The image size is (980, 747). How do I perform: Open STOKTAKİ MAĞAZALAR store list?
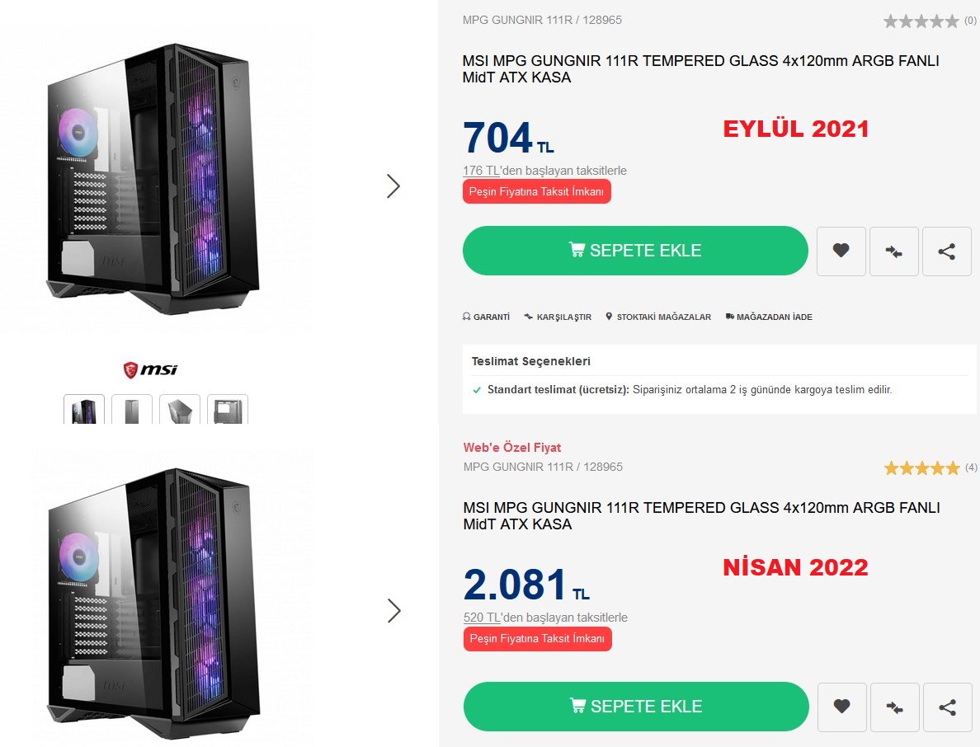658,317
